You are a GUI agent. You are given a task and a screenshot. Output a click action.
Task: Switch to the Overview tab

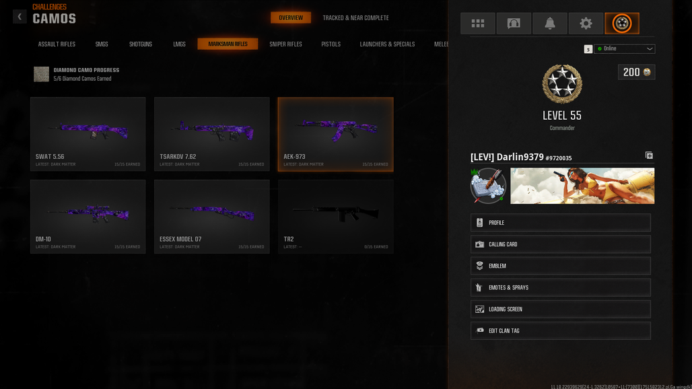tap(291, 17)
